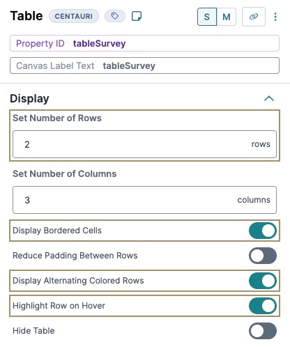Toggle off Display Bordered Cells

[x=263, y=231]
